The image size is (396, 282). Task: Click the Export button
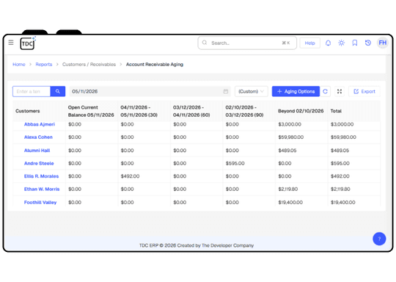[x=364, y=91]
